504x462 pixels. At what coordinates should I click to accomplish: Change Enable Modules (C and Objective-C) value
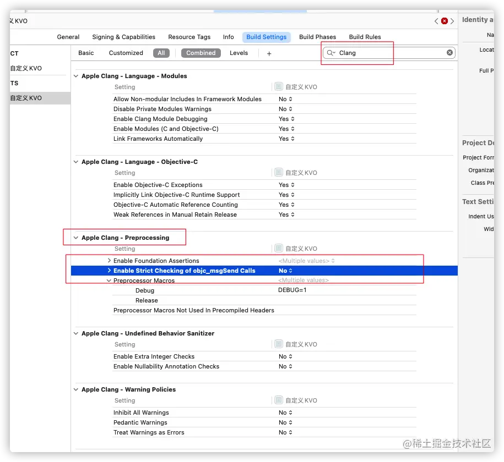pos(286,129)
